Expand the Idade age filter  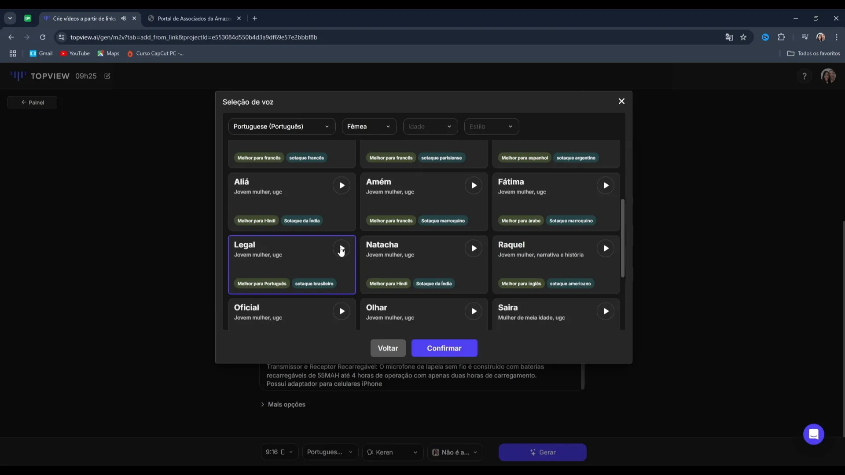point(430,127)
